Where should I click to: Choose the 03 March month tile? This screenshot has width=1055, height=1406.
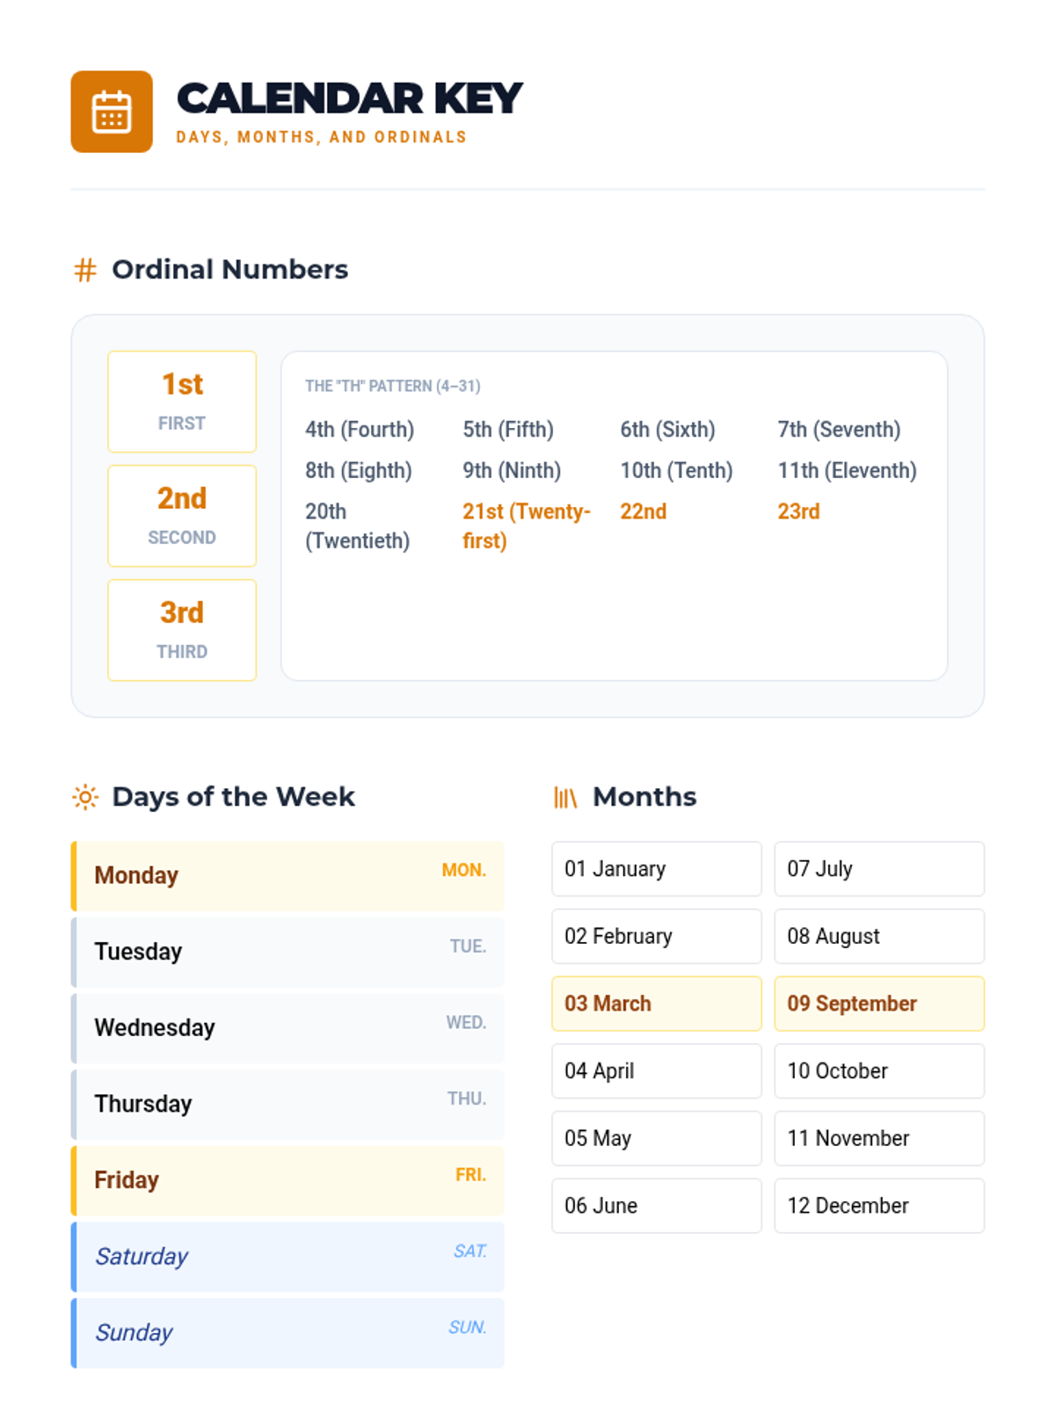(656, 1004)
